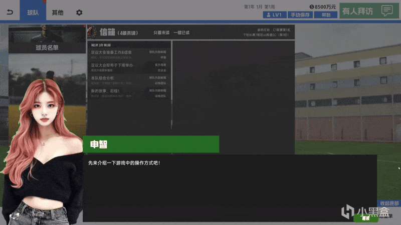The width and height of the screenshot is (401, 225).
Task: Mark all mail read with 一键已读
Action: pos(181,32)
